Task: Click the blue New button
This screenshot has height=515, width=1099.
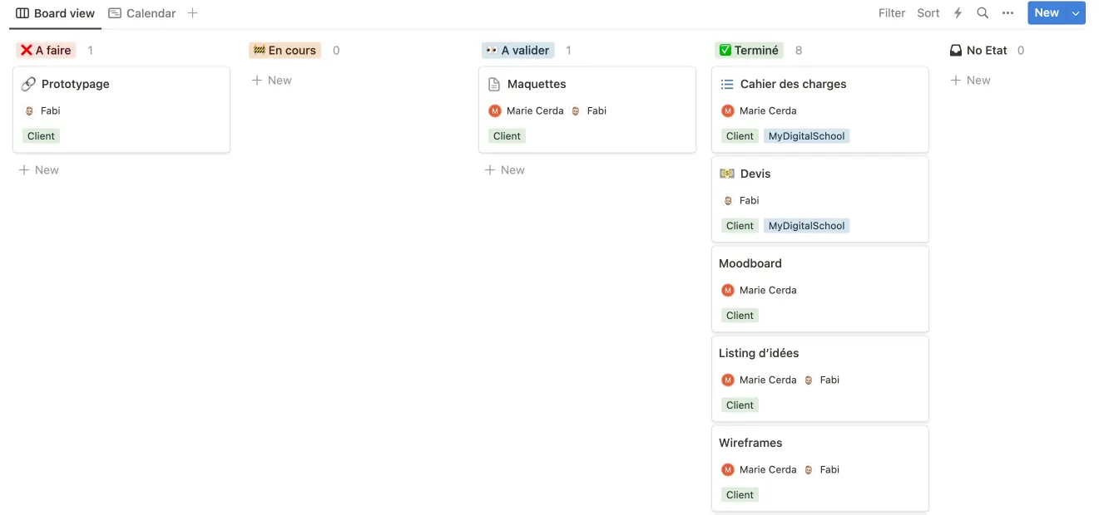Action: (1047, 13)
